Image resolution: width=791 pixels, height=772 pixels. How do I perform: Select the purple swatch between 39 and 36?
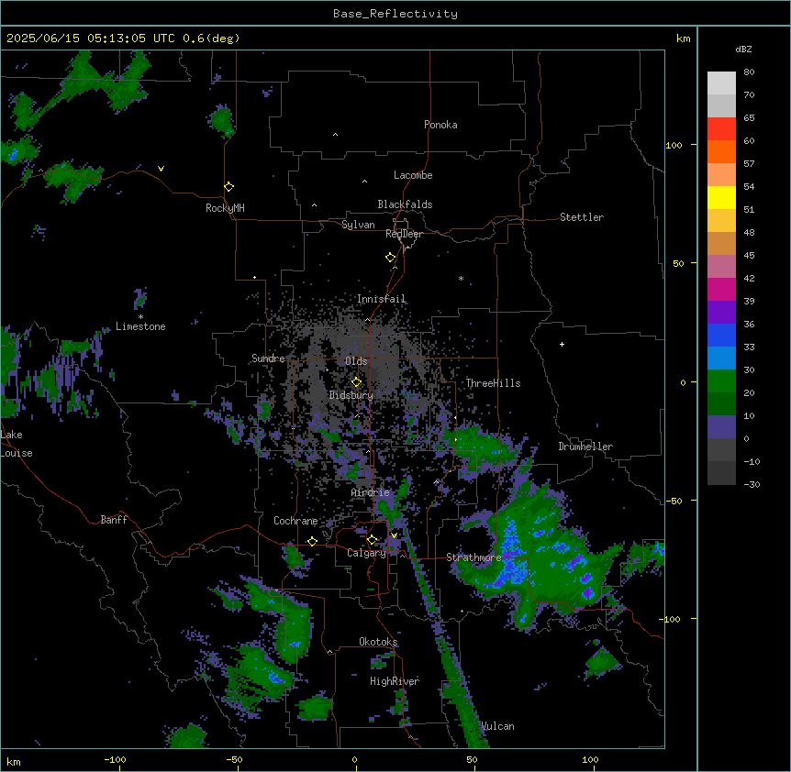tap(721, 313)
